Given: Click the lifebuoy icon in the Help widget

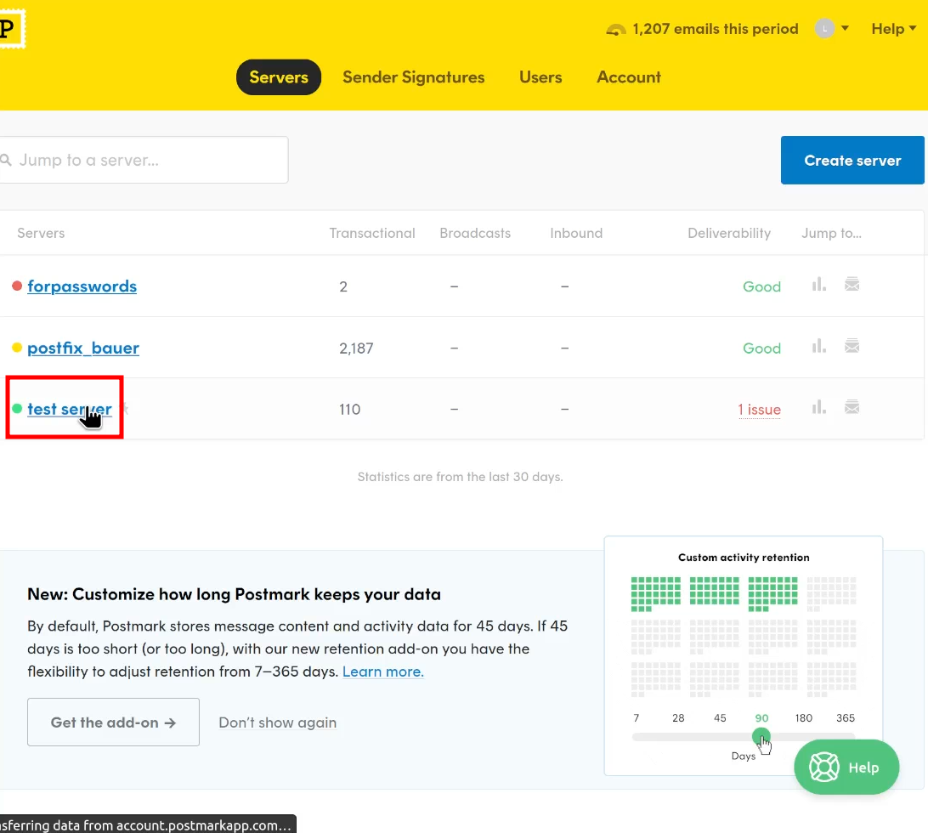Looking at the screenshot, I should pyautogui.click(x=823, y=768).
